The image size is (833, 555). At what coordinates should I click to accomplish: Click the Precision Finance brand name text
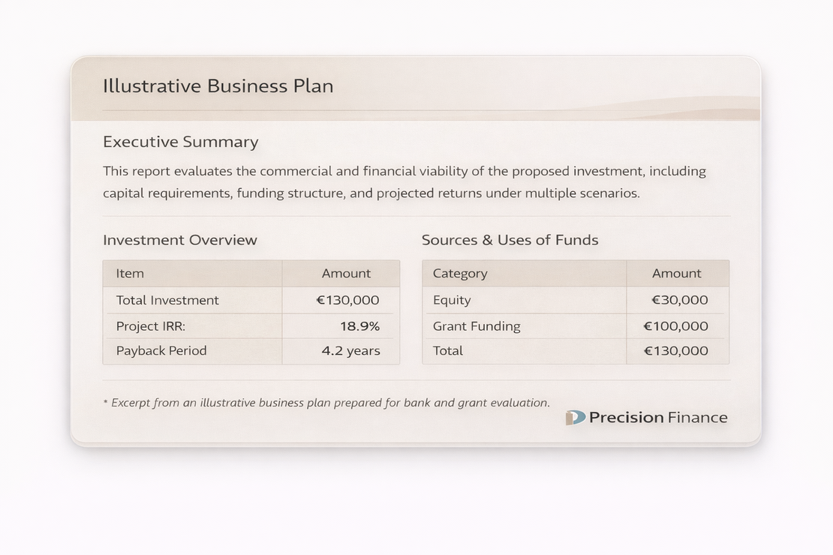point(658,418)
